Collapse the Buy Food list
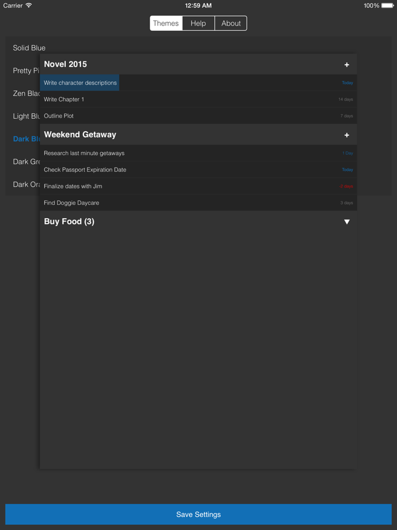The width and height of the screenshot is (397, 530). (347, 222)
